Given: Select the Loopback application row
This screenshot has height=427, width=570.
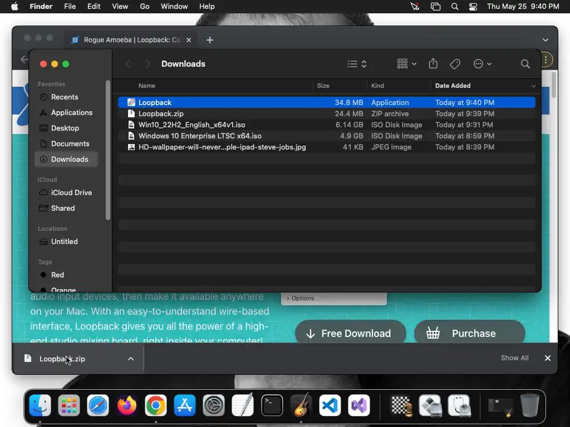Looking at the screenshot, I should click(326, 102).
